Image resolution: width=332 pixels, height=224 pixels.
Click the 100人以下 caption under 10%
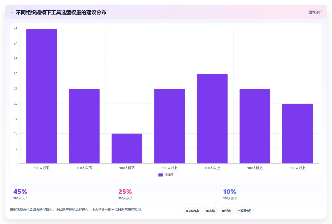[x=230, y=198]
